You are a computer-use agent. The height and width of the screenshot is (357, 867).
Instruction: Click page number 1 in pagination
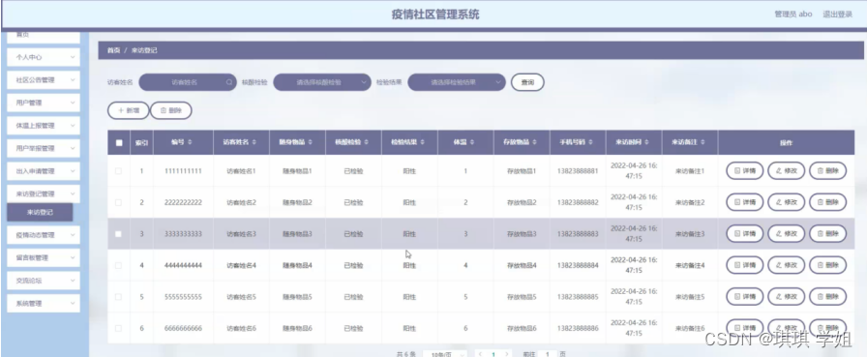coord(493,354)
